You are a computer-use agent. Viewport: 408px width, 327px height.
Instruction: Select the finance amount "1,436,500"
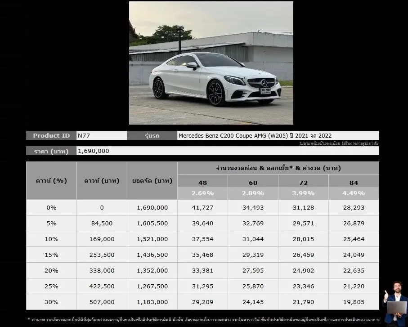click(x=152, y=255)
